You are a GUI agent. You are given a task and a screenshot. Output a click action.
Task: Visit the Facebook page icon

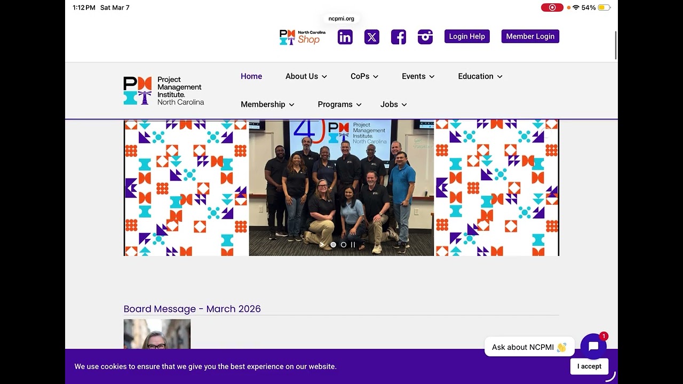coord(399,37)
